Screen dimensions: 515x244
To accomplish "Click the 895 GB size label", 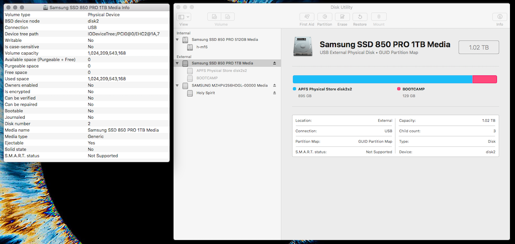I will 305,96.
